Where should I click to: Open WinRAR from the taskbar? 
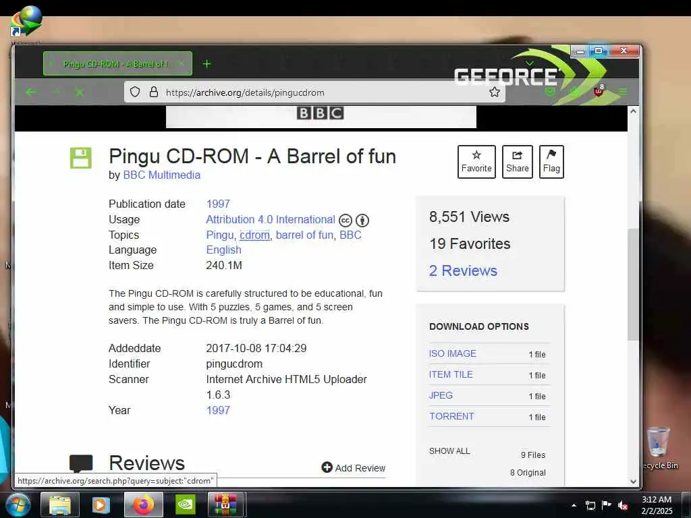pyautogui.click(x=225, y=505)
